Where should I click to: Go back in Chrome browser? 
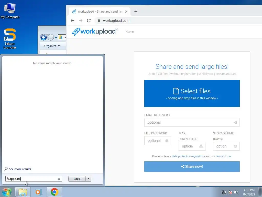tap(72, 21)
